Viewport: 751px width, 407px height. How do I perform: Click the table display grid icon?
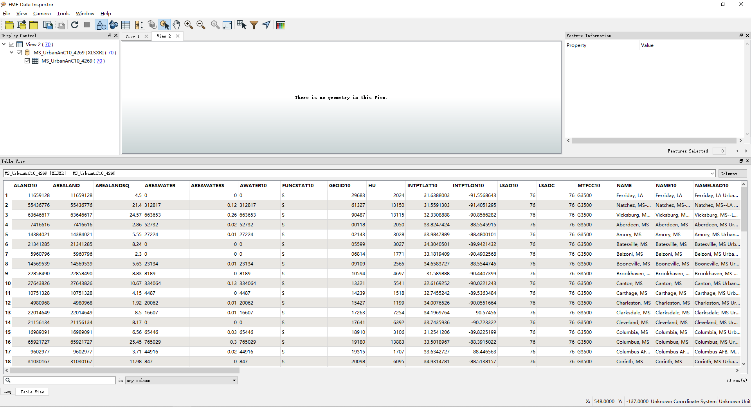point(126,25)
